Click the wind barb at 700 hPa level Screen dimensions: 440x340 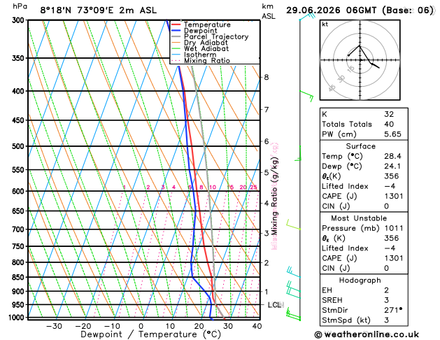tap(293, 225)
